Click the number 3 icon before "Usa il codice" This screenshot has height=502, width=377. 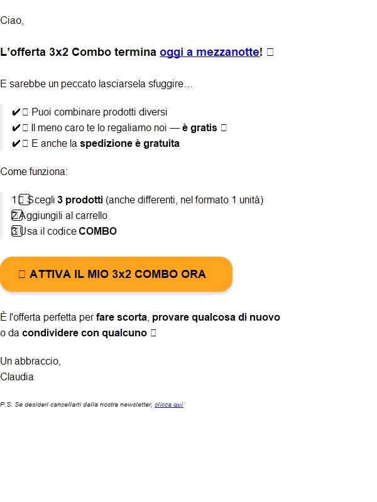[16, 232]
